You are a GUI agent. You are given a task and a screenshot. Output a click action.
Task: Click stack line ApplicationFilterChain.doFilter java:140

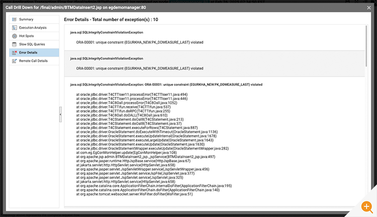[148, 190]
